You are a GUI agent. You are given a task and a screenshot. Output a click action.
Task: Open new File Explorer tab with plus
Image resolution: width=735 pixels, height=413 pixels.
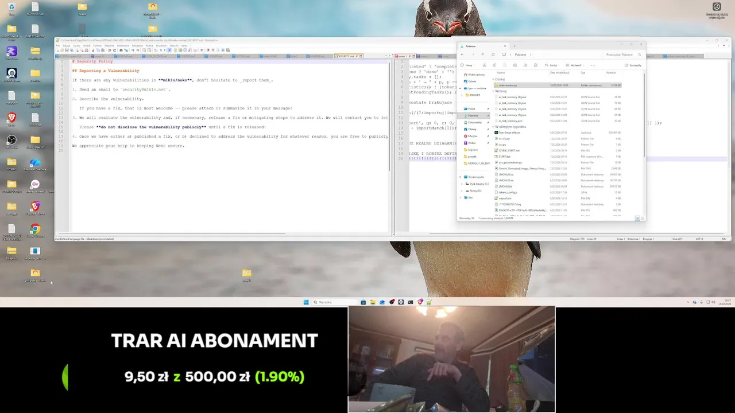click(x=514, y=46)
